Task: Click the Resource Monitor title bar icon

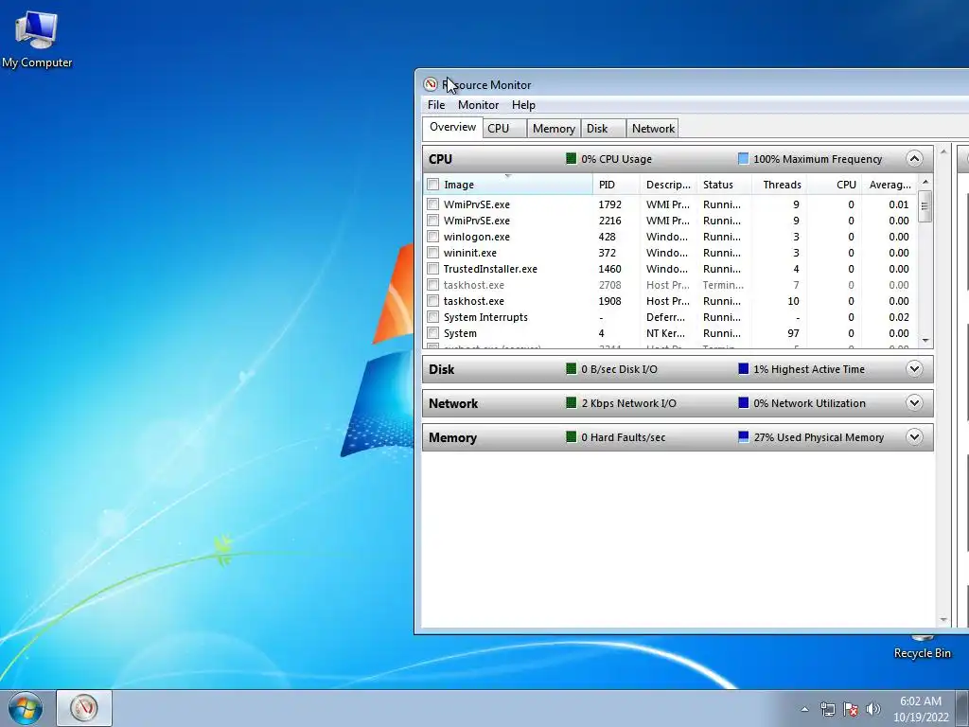Action: tap(431, 84)
